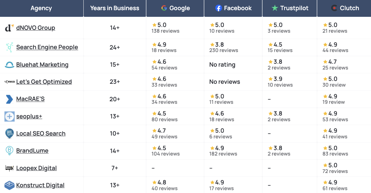Click the Clutch logo in the column header
This screenshot has width=371, height=193.
(x=334, y=8)
